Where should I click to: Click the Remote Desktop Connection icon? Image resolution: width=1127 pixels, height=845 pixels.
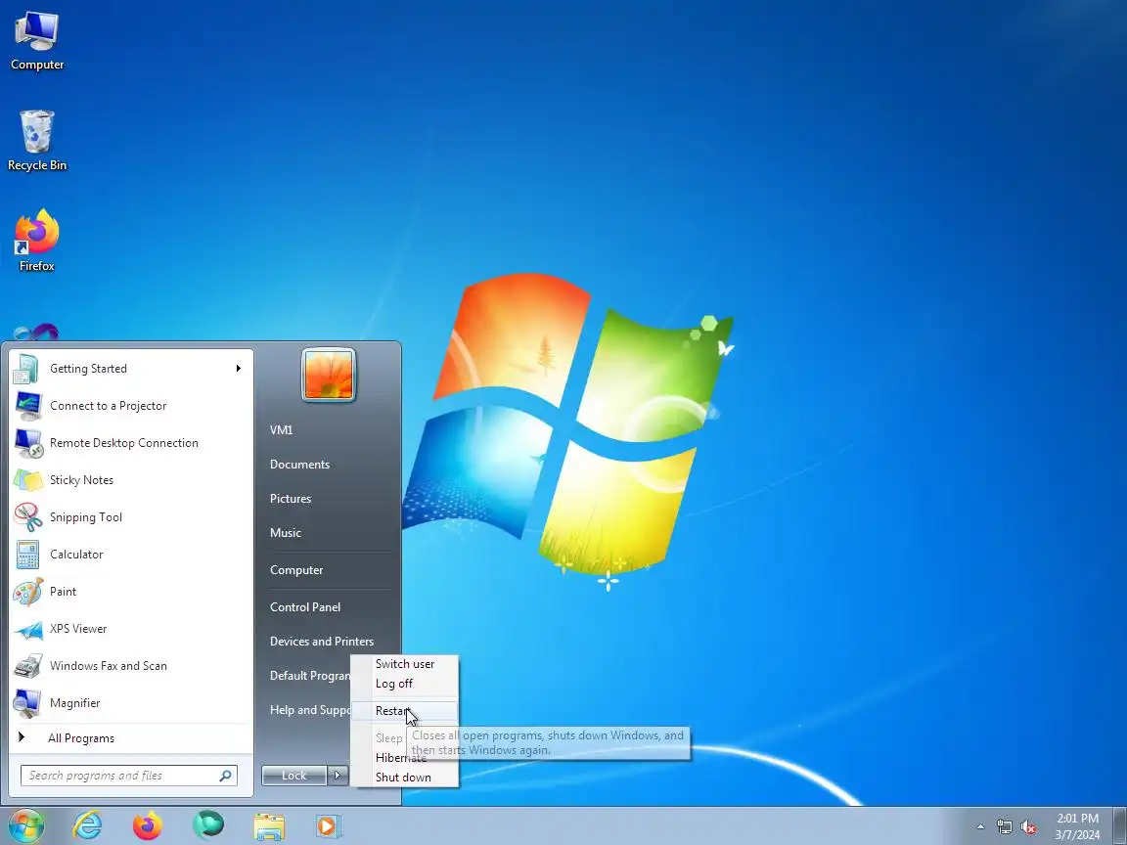click(x=28, y=443)
